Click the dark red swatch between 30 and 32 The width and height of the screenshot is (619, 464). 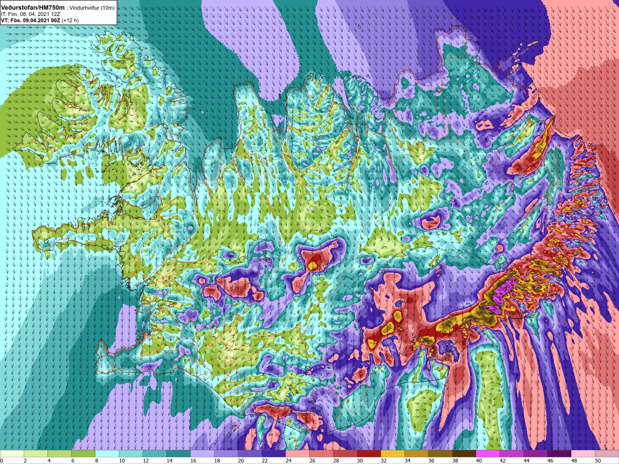pyautogui.click(x=369, y=454)
